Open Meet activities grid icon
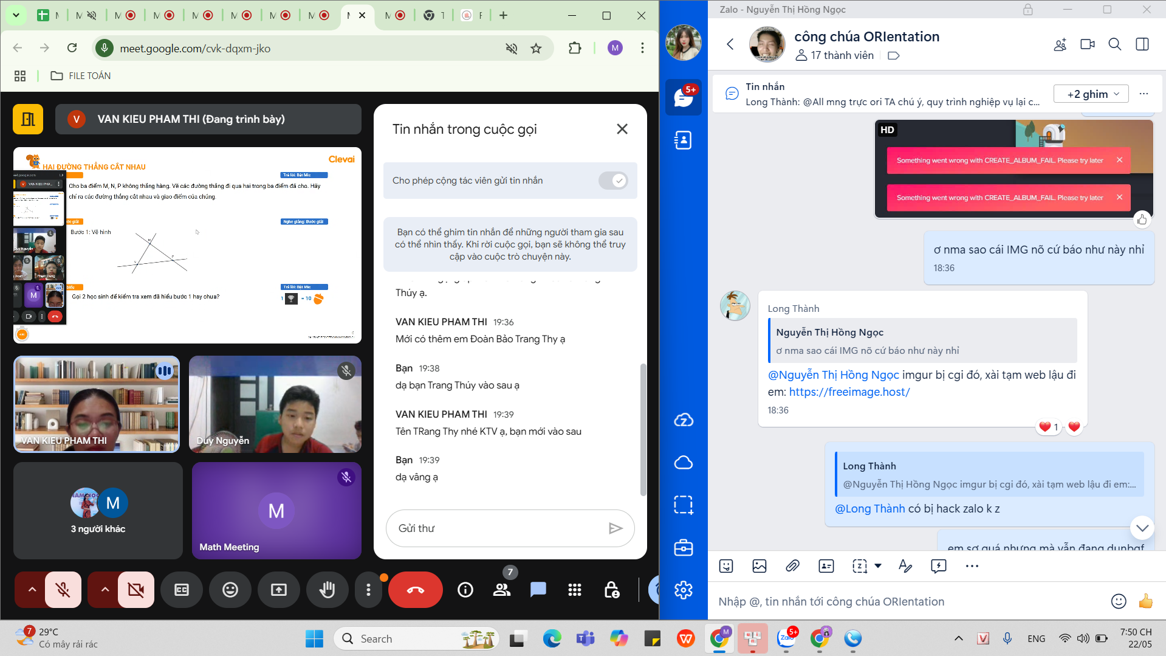The height and width of the screenshot is (656, 1166). [575, 590]
